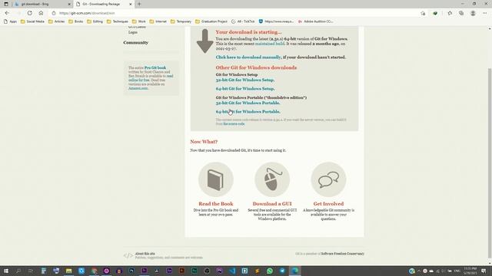
Task: Open the Graduation Project bookmarks folder
Action: (x=211, y=21)
